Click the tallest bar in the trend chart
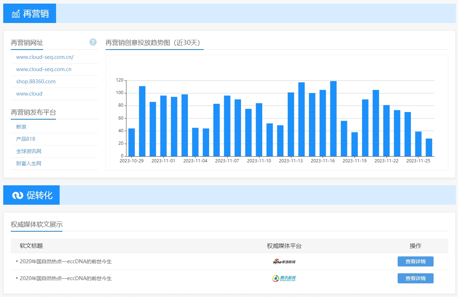Screen dimensions: 458x297 [333, 119]
